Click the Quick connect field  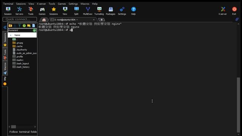coord(20,19)
